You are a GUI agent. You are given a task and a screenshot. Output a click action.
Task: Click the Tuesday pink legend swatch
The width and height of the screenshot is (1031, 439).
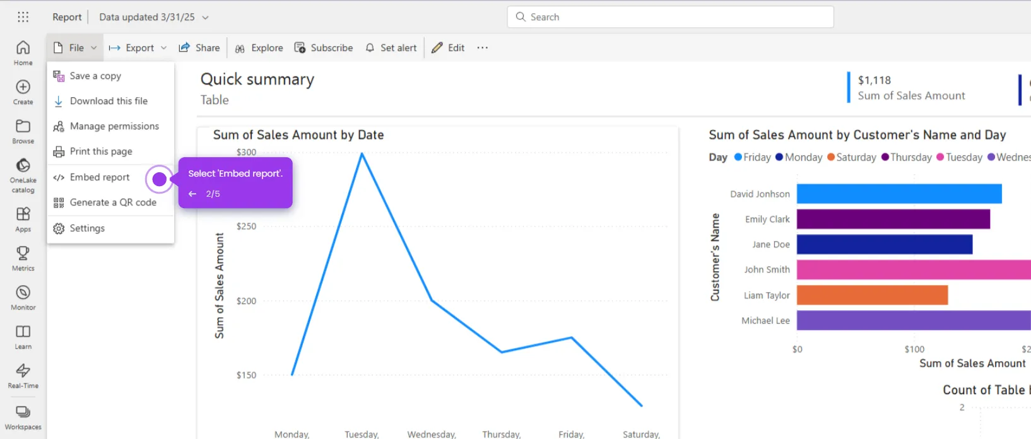click(x=940, y=157)
